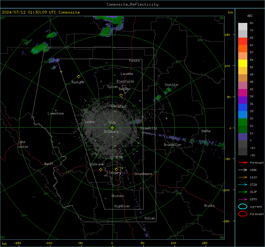
Task: Click the orange 111V arrow icon
Action: (x=243, y=177)
